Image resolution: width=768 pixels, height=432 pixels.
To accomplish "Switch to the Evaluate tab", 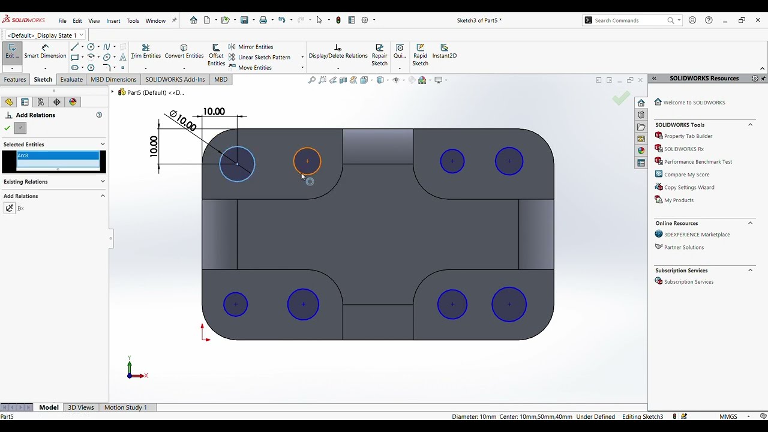I will pos(71,79).
